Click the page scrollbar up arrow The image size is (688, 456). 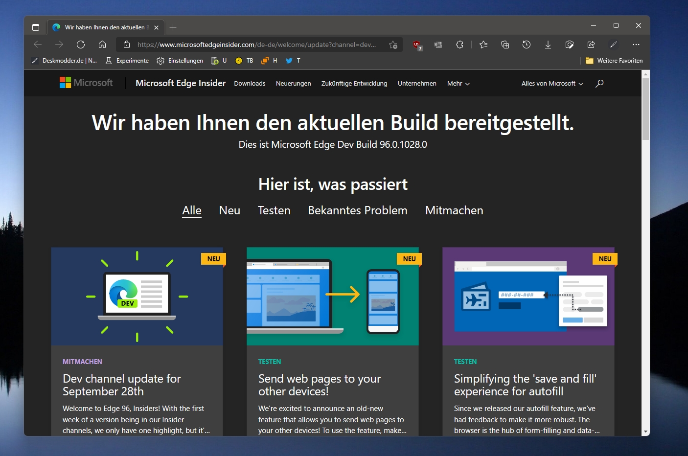(646, 74)
